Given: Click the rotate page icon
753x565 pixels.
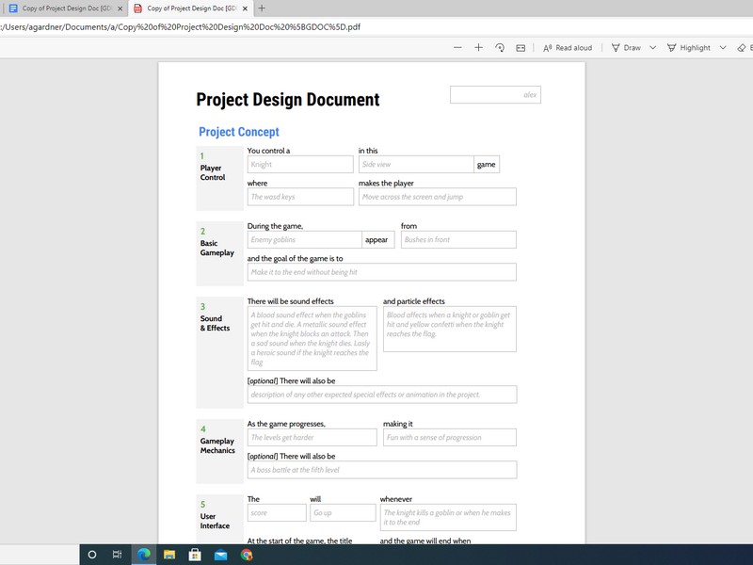Looking at the screenshot, I should [x=500, y=47].
